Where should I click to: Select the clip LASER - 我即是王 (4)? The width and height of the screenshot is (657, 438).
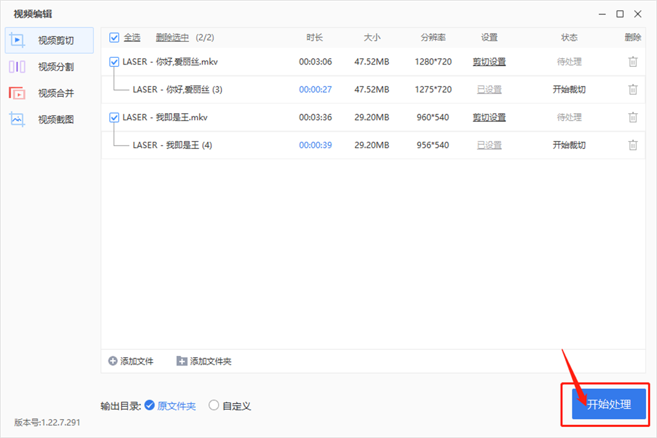point(373,145)
